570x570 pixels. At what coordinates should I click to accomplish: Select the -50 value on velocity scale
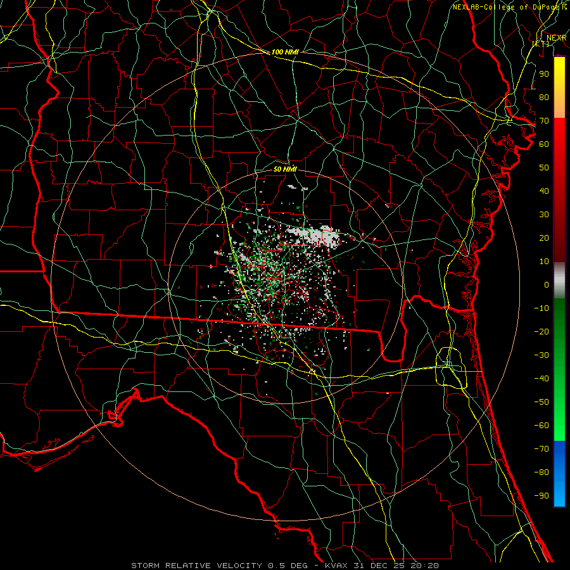541,402
